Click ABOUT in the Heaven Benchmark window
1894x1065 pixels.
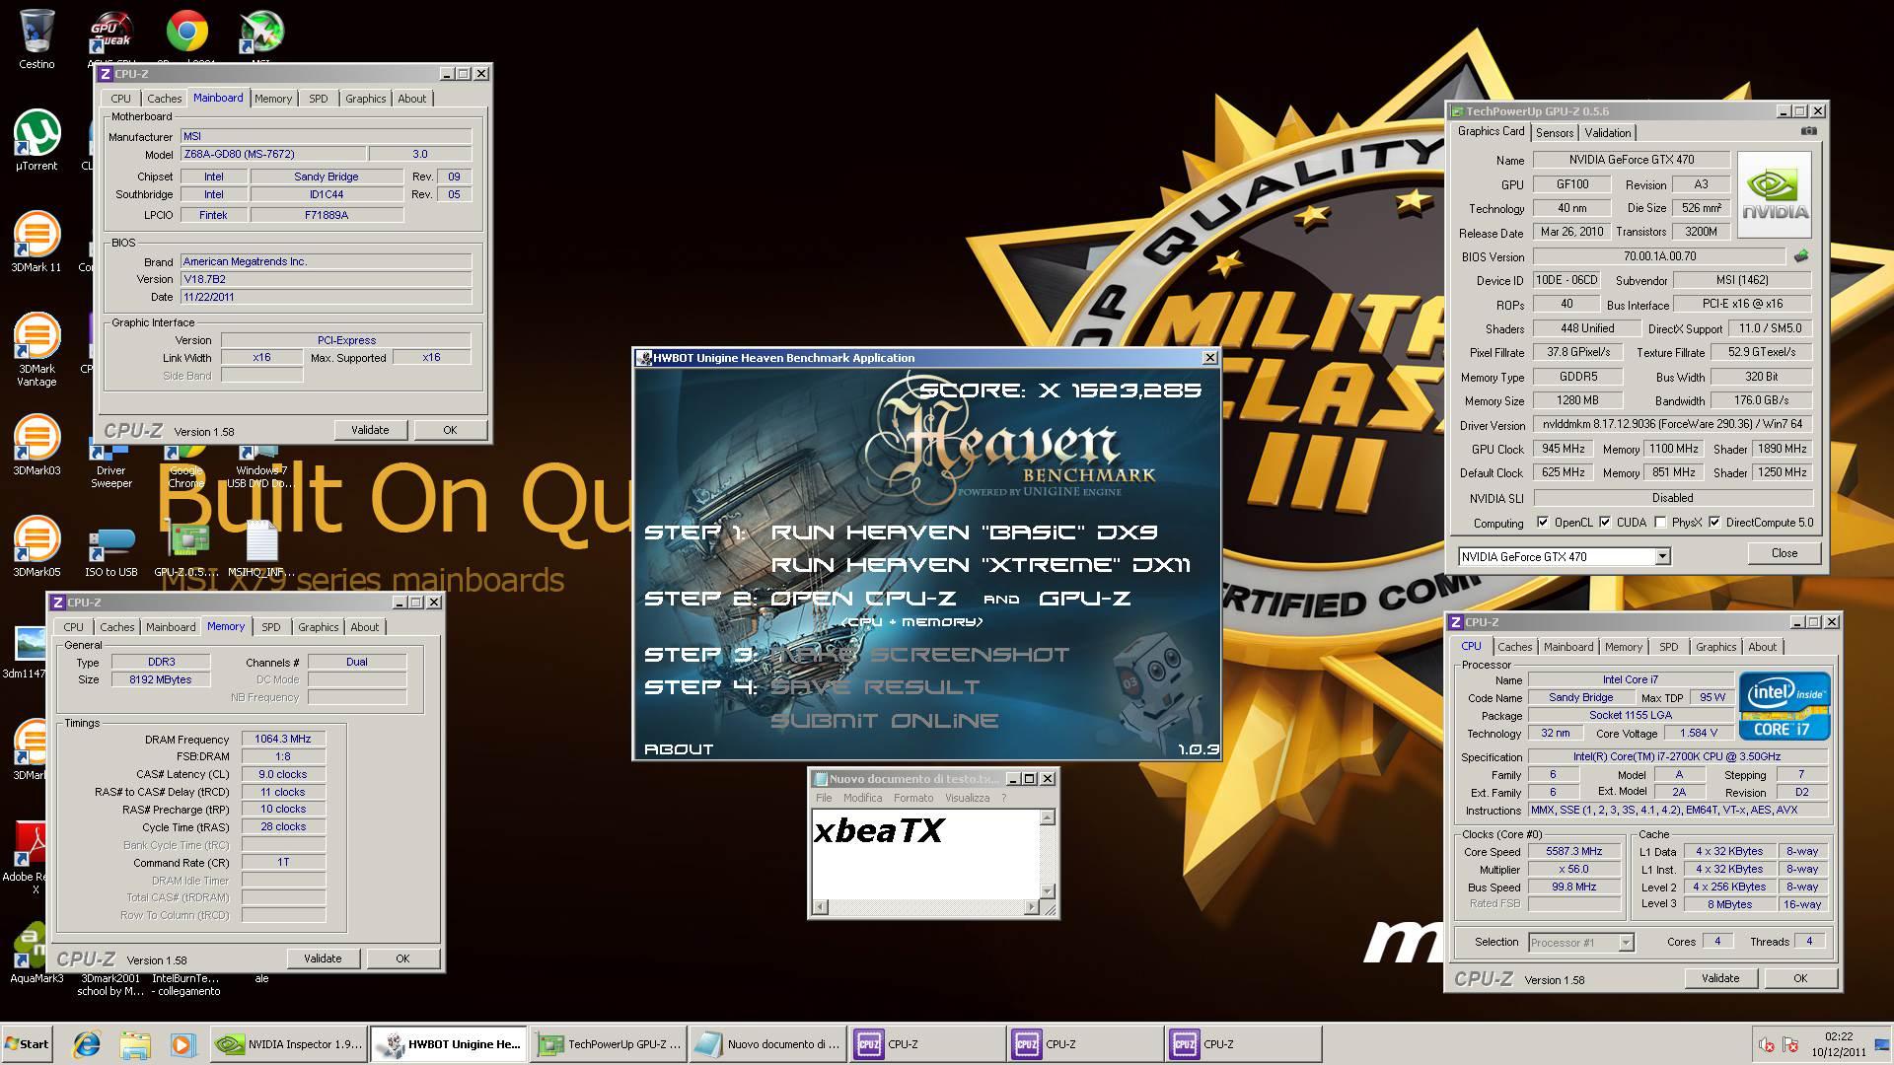coord(679,749)
